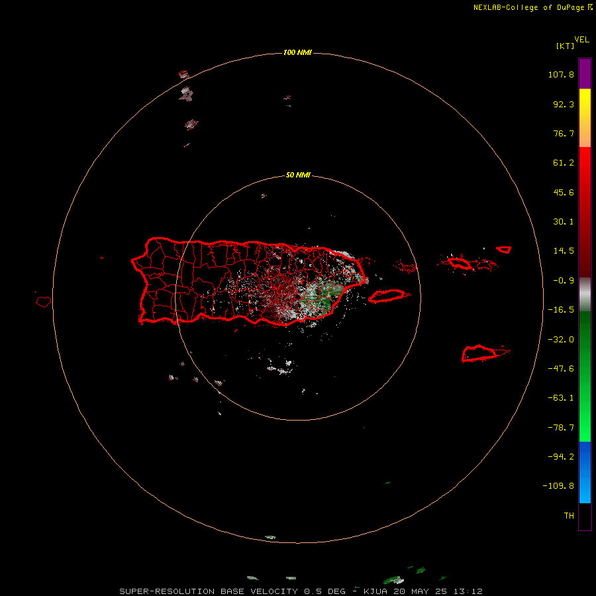Click the -78.7 velocity scale value
The height and width of the screenshot is (596, 596).
561,428
